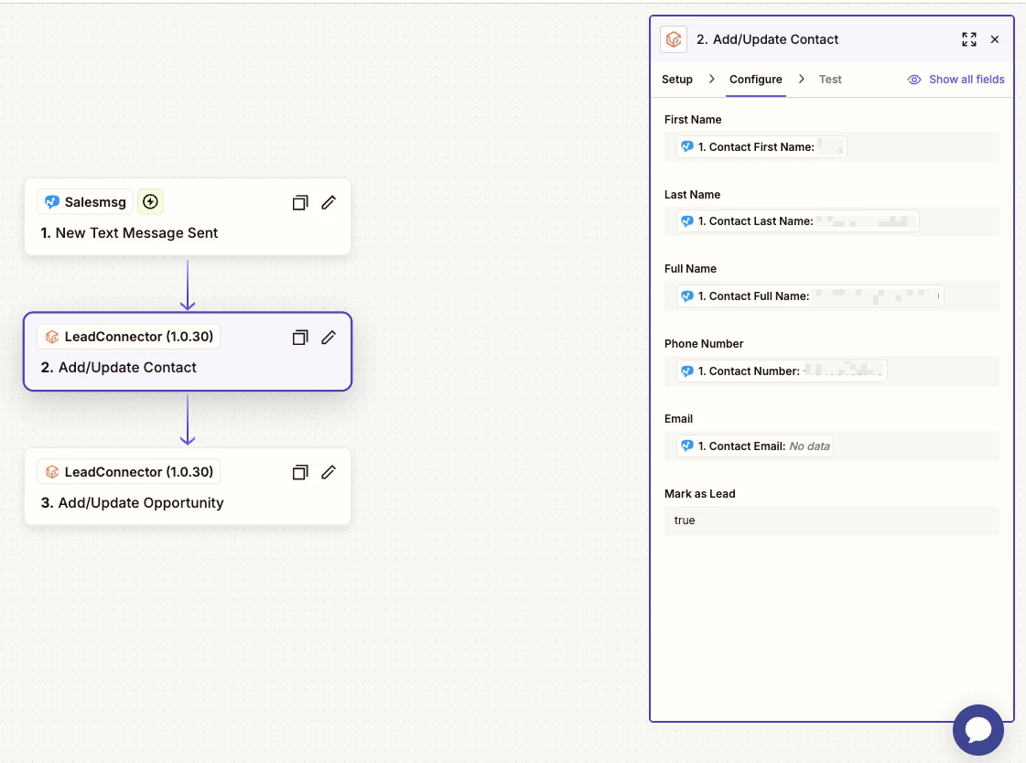This screenshot has width=1026, height=763.
Task: Click the panel title 2. Add/Update Contact
Action: (x=767, y=39)
